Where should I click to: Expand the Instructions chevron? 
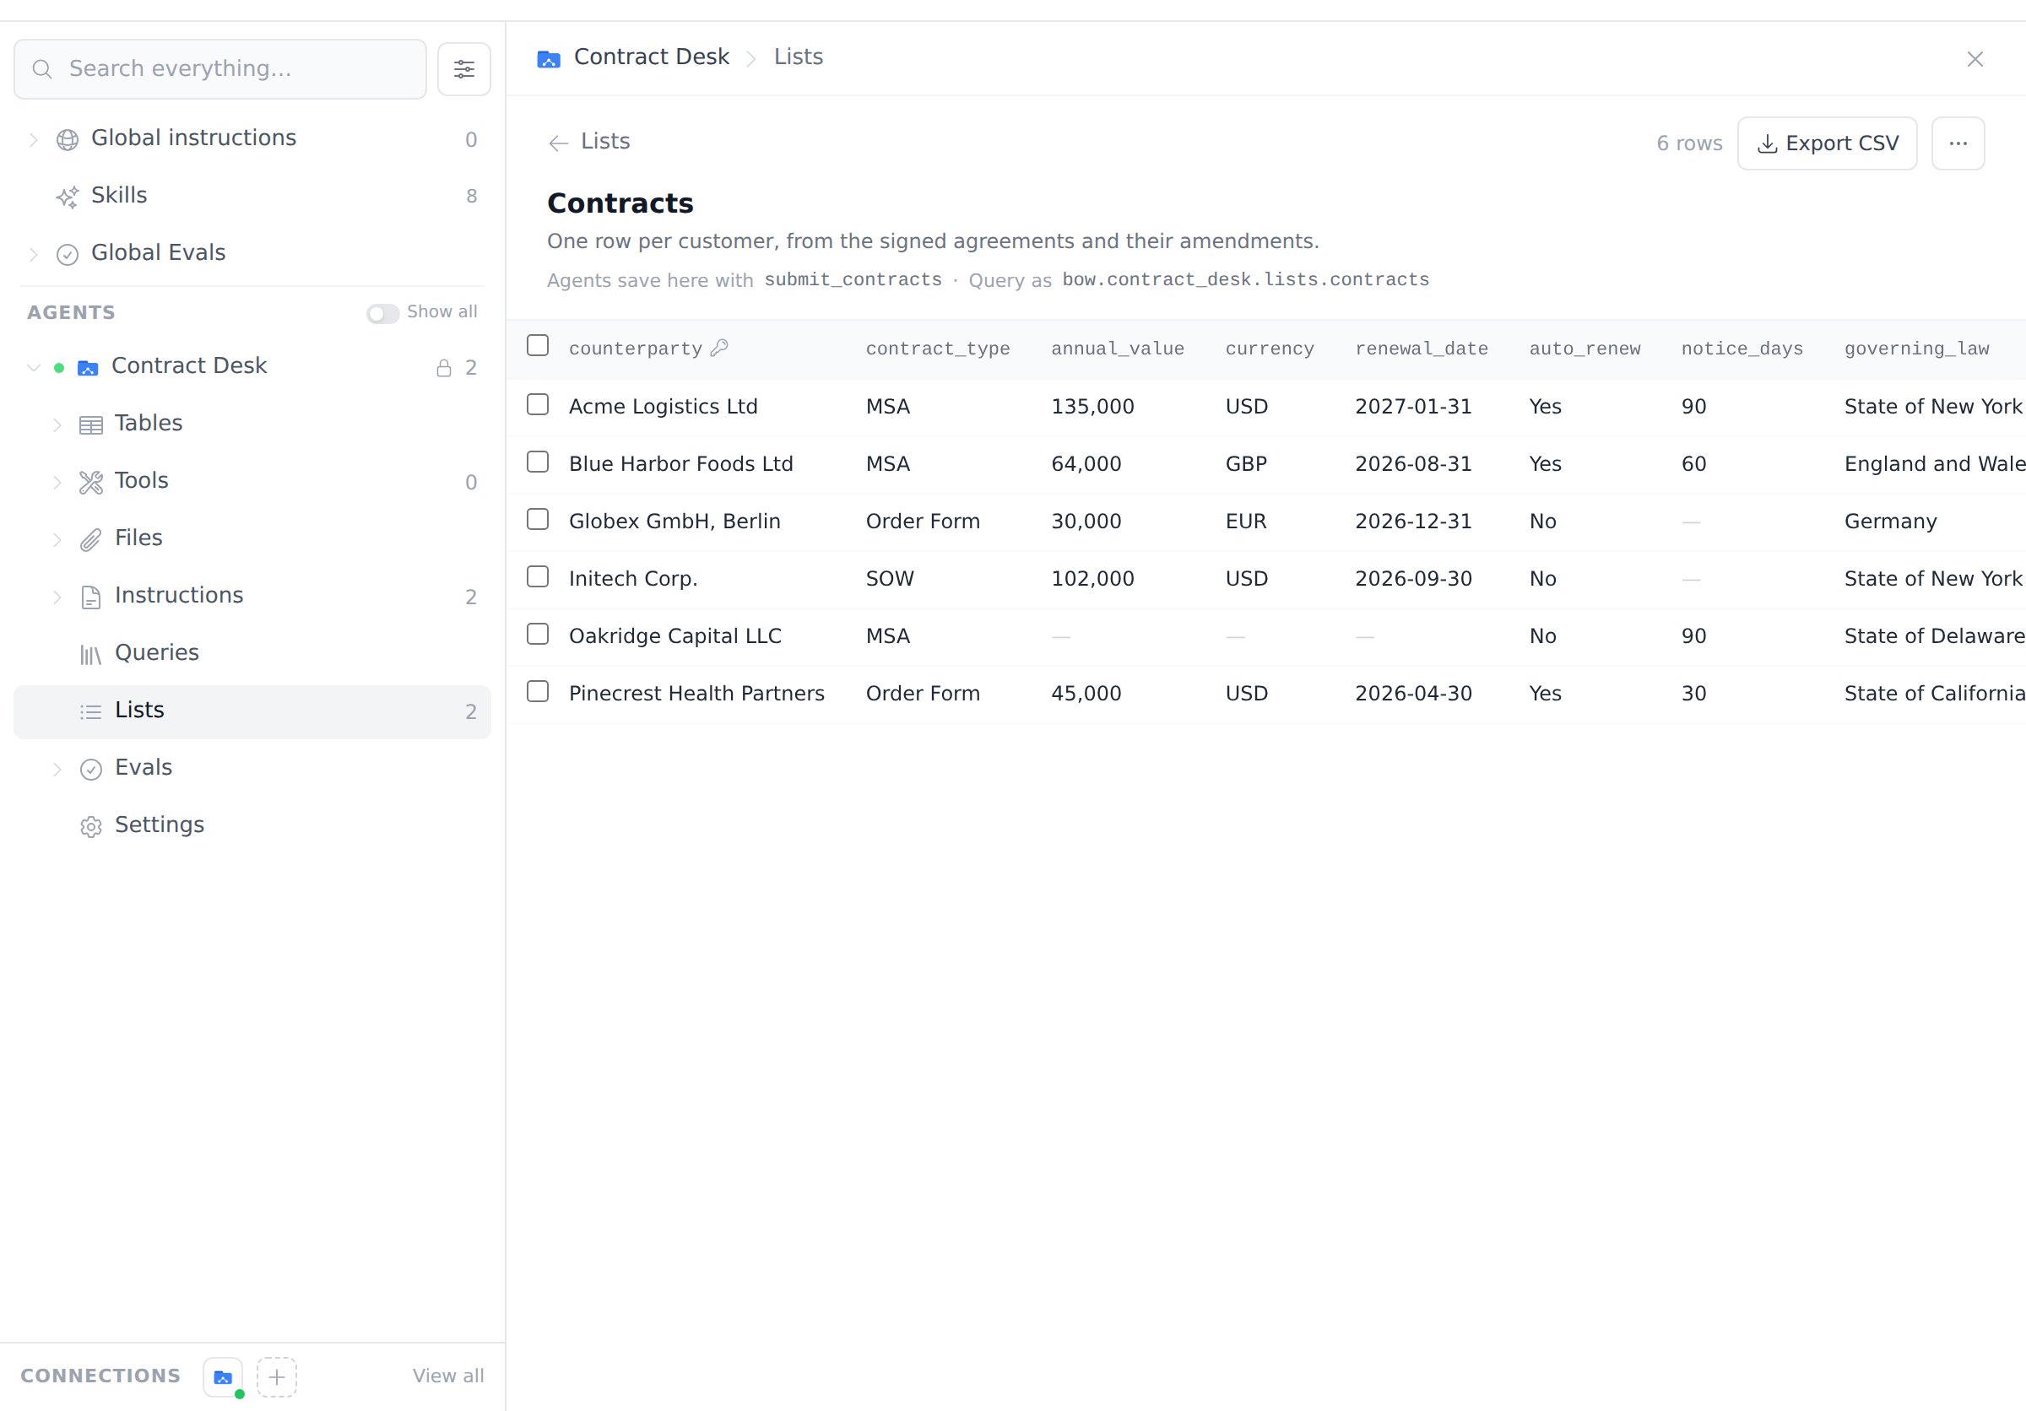(x=57, y=596)
